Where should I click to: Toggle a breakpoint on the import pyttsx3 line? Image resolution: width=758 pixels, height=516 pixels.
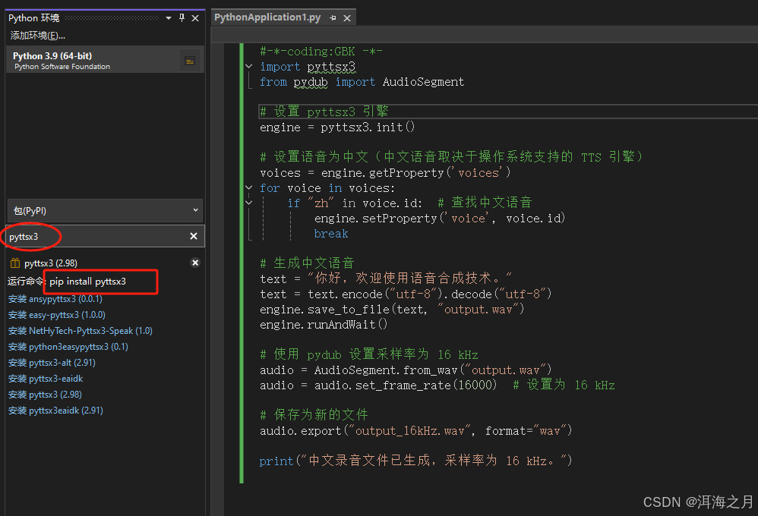[x=232, y=67]
